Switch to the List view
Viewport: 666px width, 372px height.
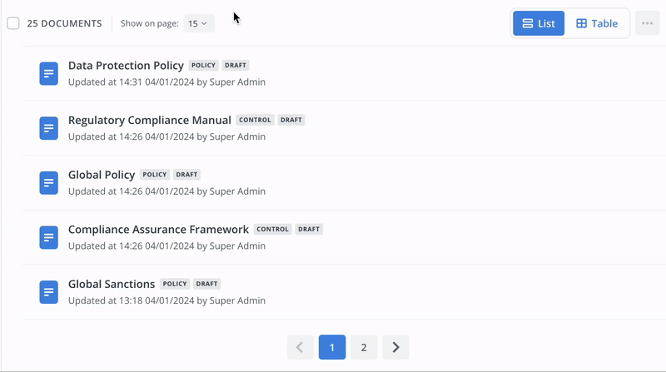pyautogui.click(x=539, y=23)
